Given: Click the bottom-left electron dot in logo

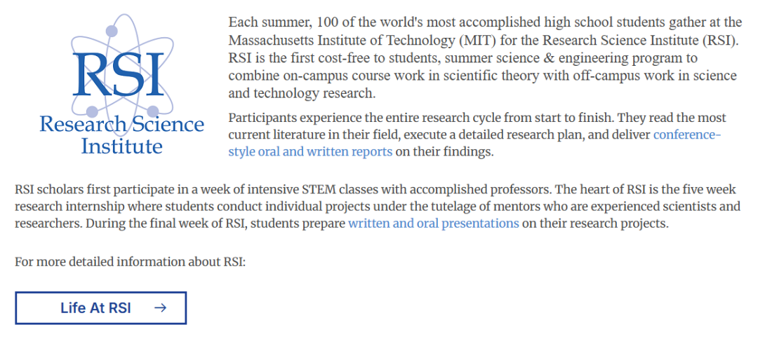Looking at the screenshot, I should [92, 111].
